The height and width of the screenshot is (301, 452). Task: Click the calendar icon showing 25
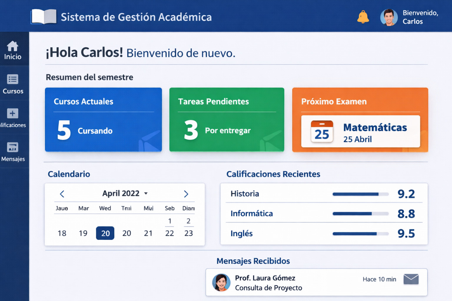point(322,131)
